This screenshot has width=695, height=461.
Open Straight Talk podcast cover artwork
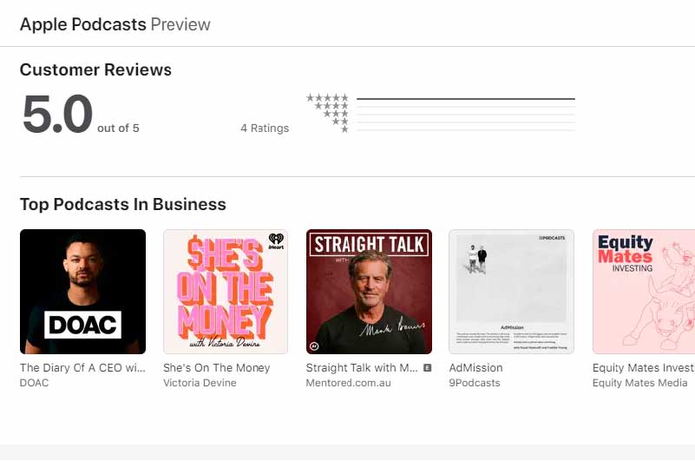pos(369,292)
